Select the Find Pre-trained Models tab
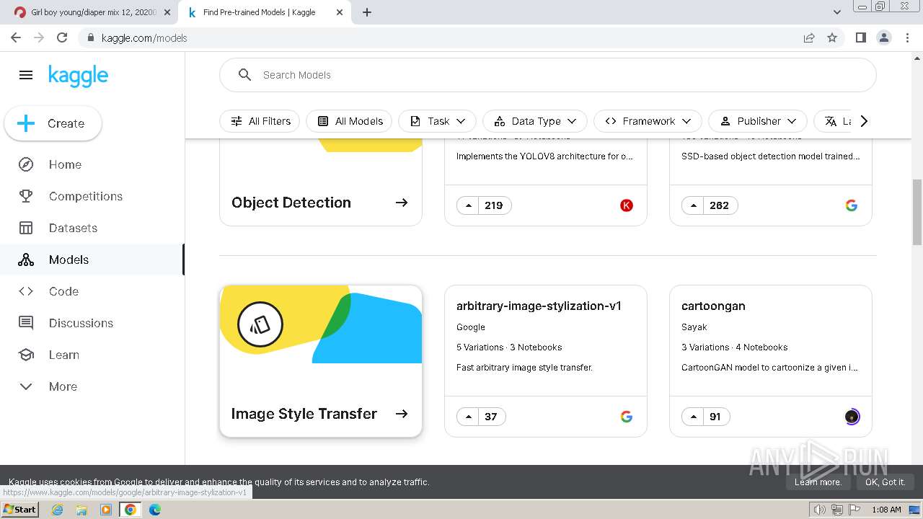This screenshot has height=519, width=923. tap(265, 12)
